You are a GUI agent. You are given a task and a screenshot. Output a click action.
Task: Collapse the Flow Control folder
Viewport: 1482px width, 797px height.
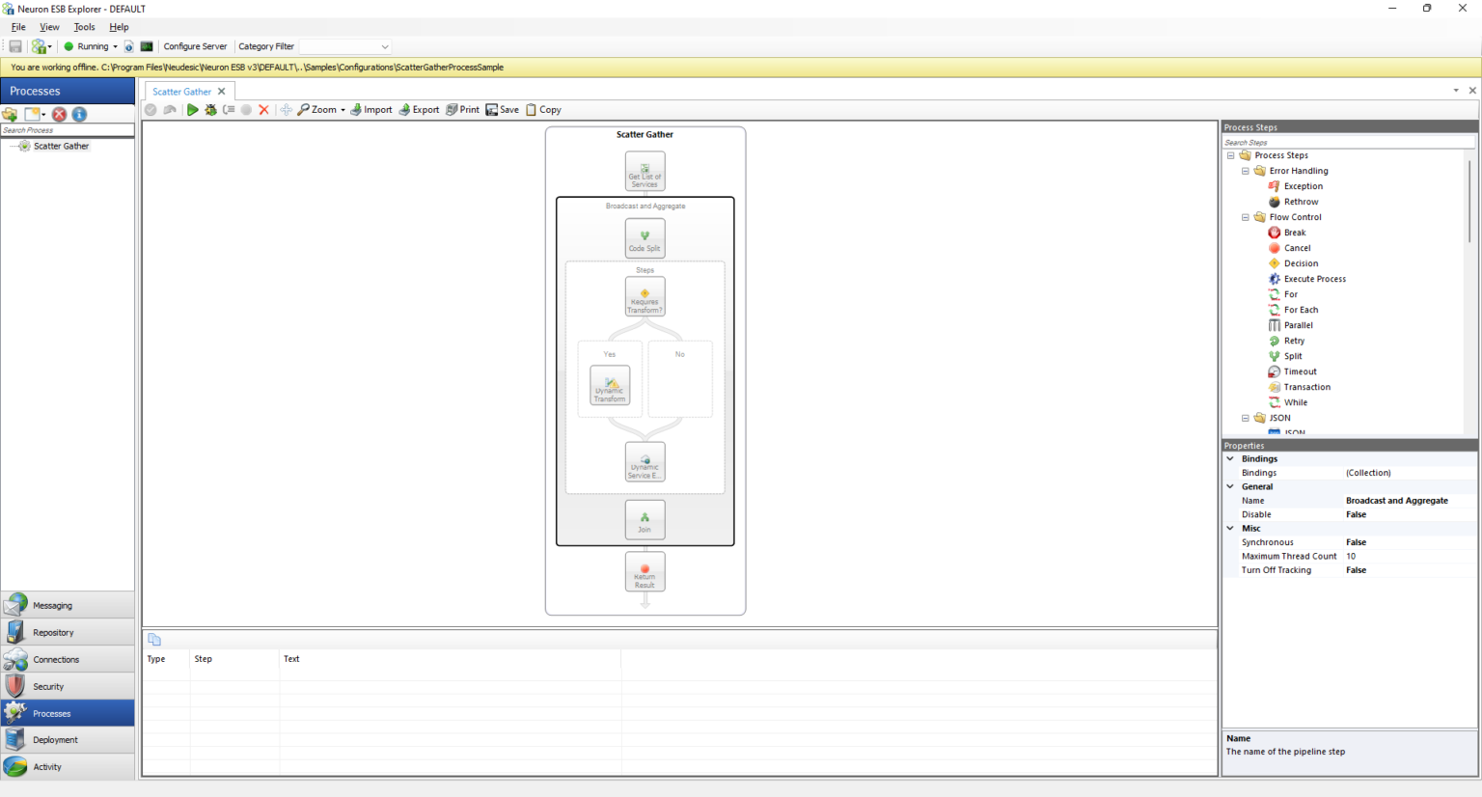[x=1245, y=217]
